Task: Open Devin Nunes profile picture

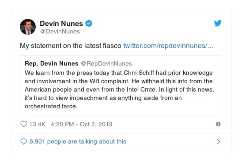Action: 28,27
